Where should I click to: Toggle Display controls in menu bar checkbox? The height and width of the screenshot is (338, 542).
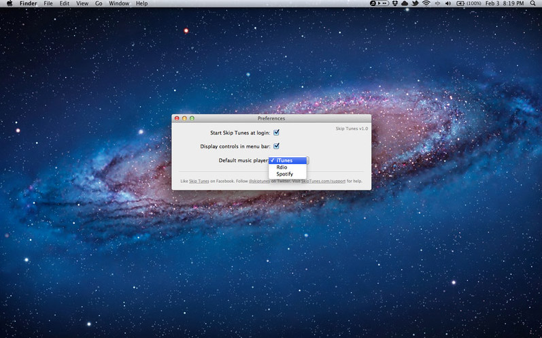click(277, 146)
